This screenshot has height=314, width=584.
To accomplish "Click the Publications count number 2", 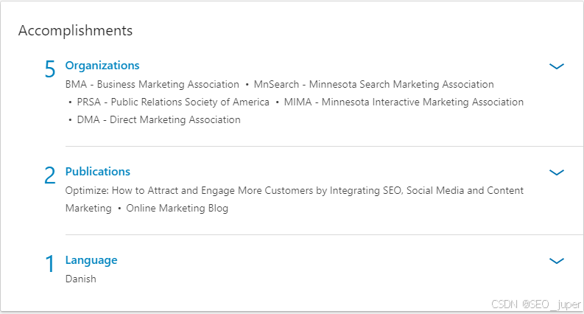I will click(50, 175).
